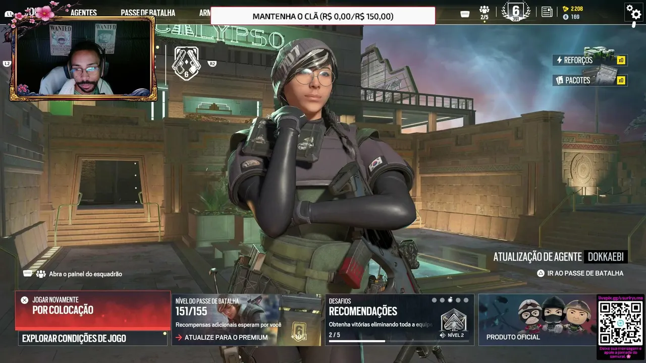Viewport: 646px width, 363px height.
Task: Select the fifth challenge carousel dot
Action: [x=466, y=300]
